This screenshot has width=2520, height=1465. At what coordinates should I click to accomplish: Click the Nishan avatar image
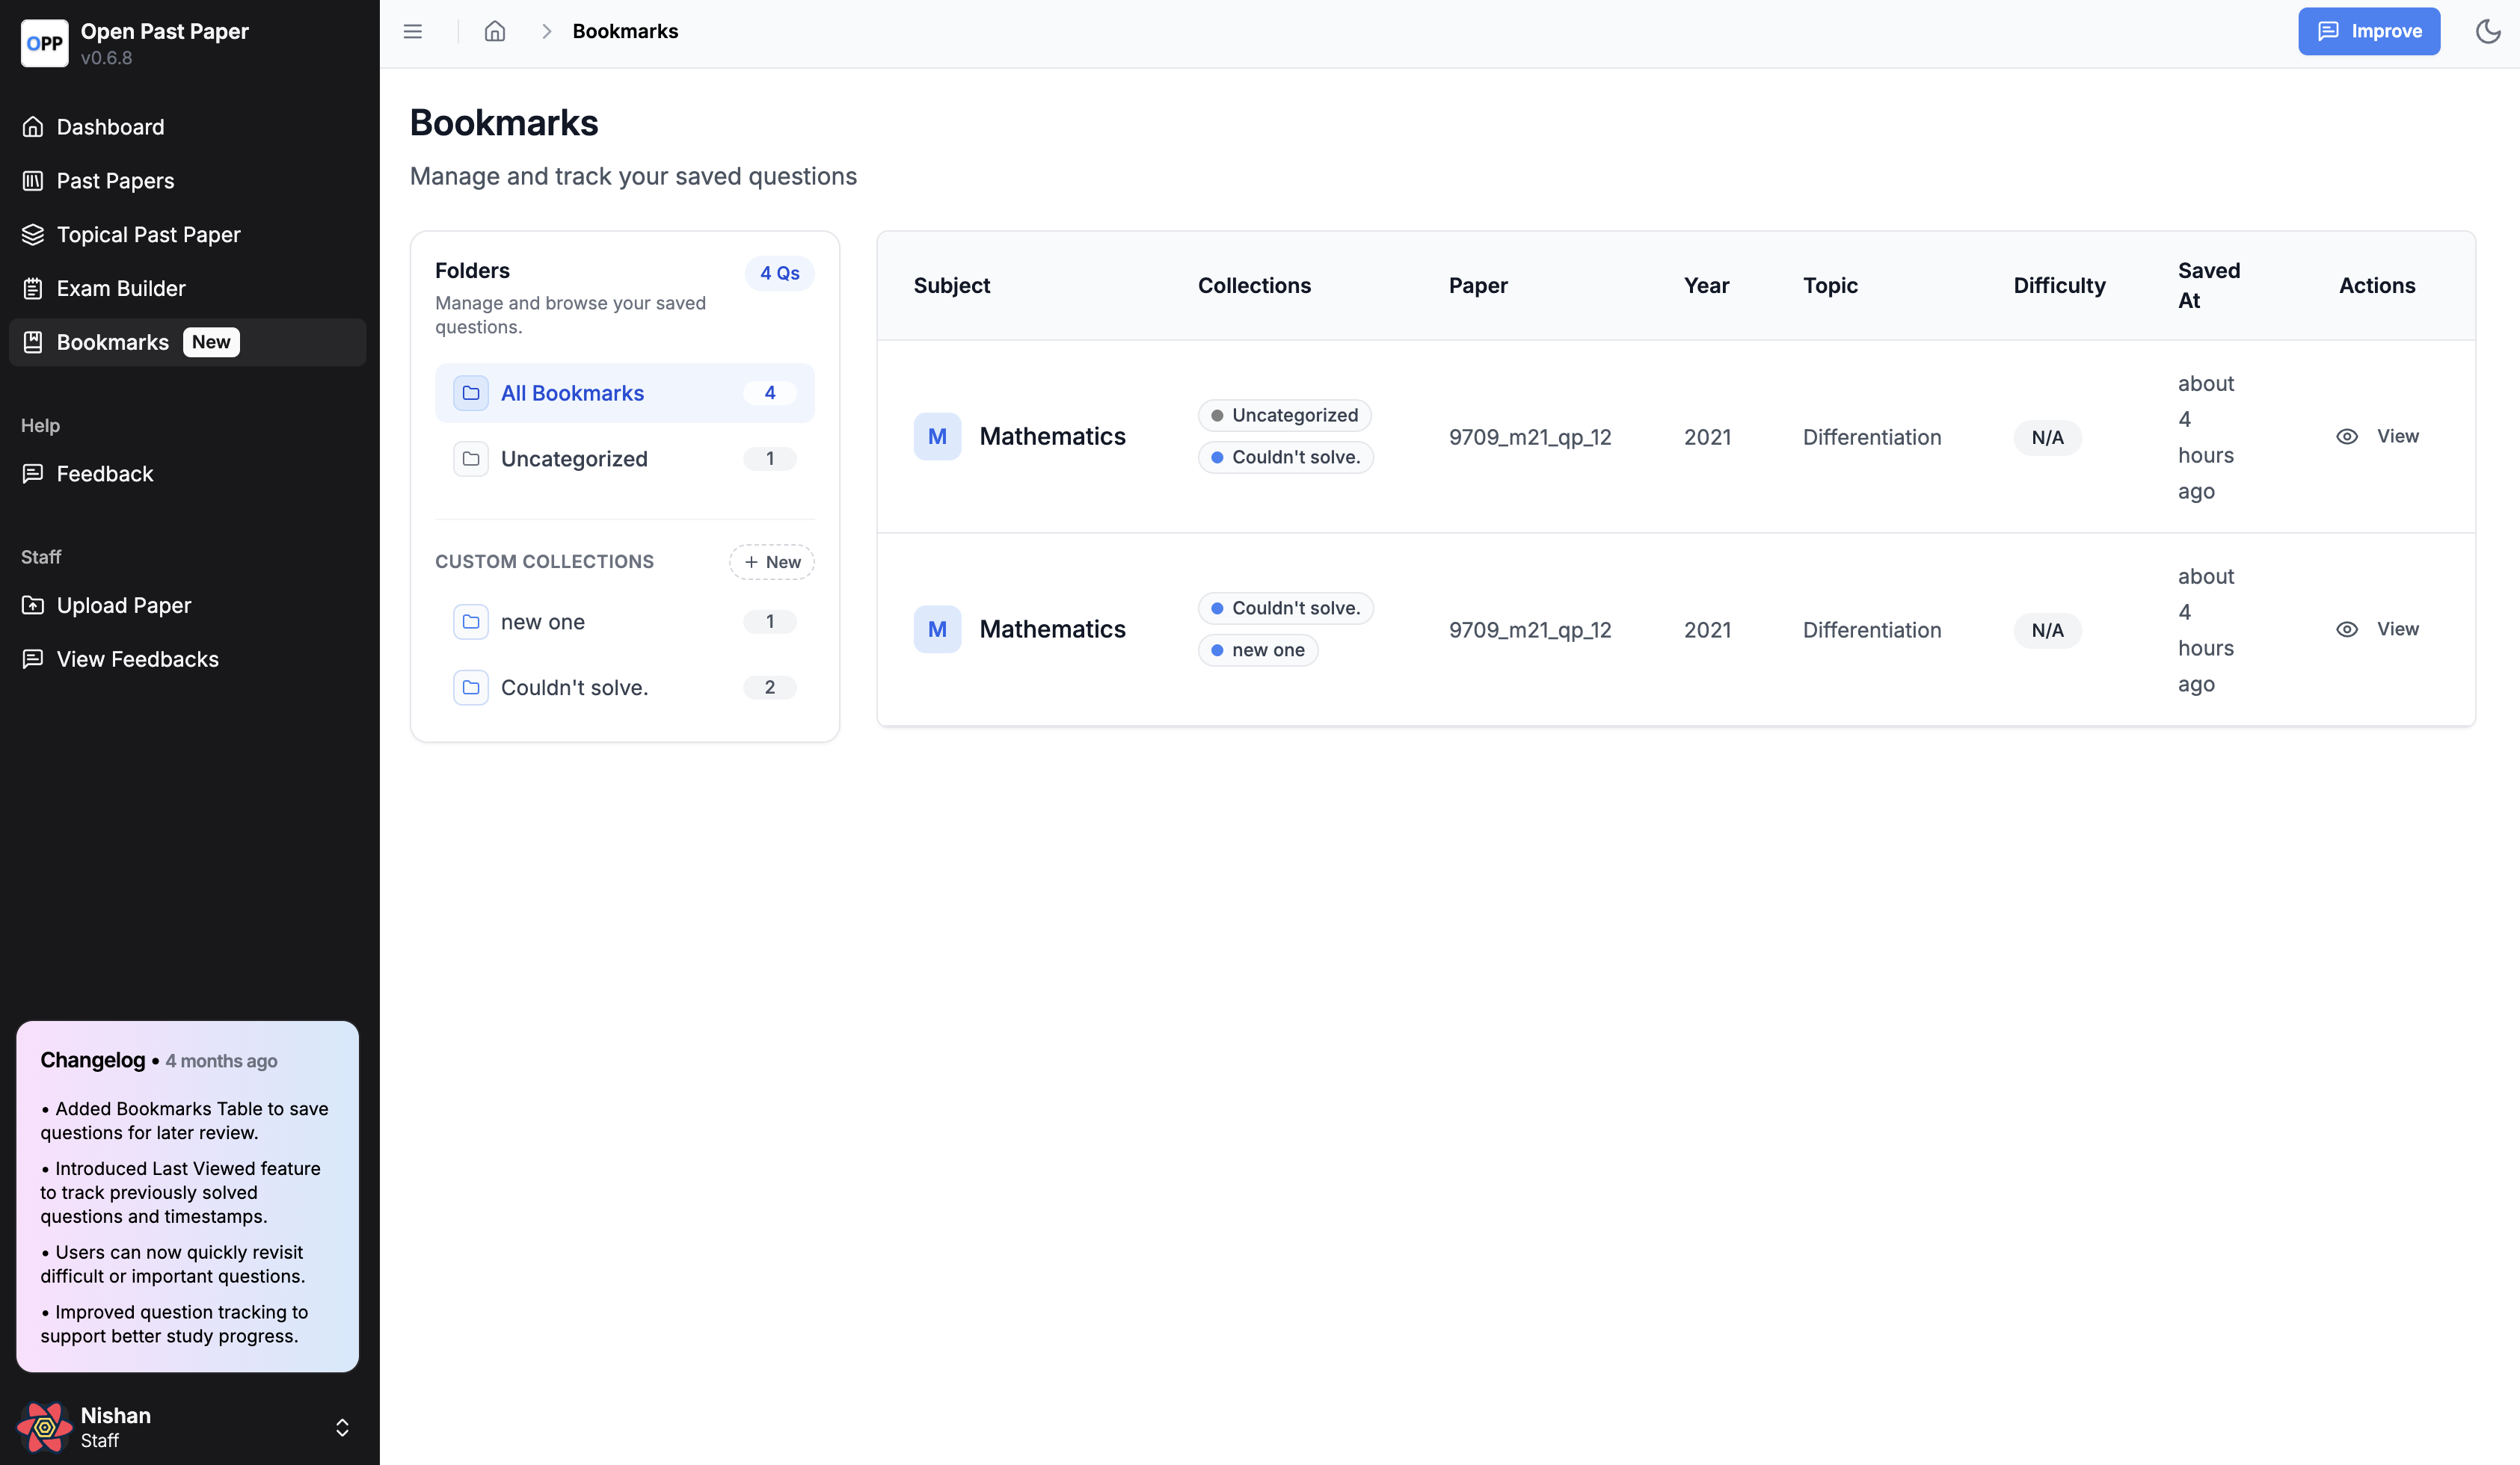click(44, 1427)
